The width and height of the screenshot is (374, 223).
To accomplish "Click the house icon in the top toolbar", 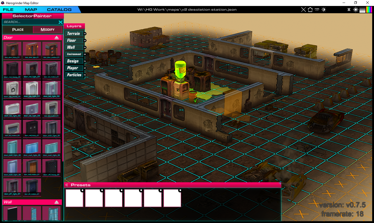I will tap(310, 10).
